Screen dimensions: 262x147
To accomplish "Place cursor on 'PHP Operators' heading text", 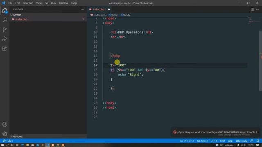I will pyautogui.click(x=131, y=32).
